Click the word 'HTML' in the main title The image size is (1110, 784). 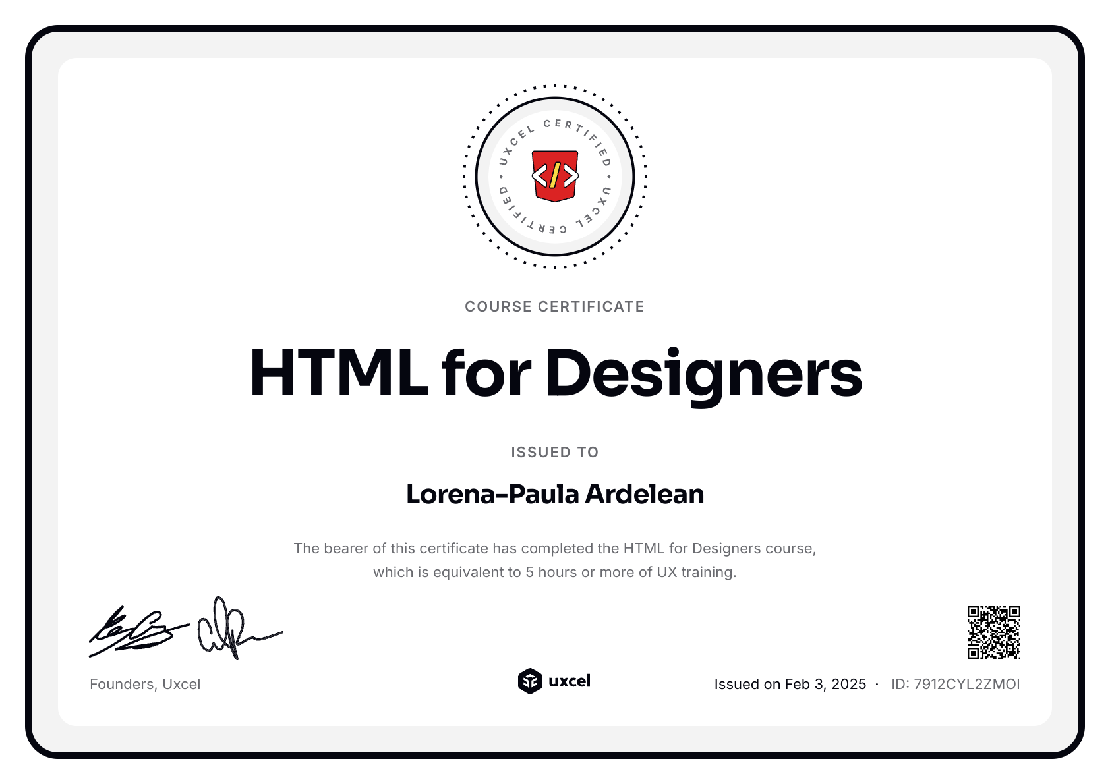click(339, 374)
